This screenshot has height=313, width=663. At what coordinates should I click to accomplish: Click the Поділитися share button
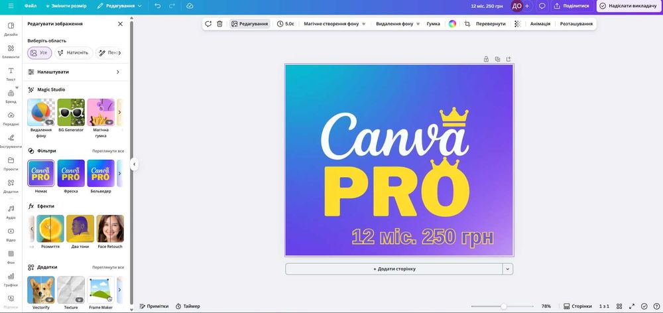tap(572, 6)
